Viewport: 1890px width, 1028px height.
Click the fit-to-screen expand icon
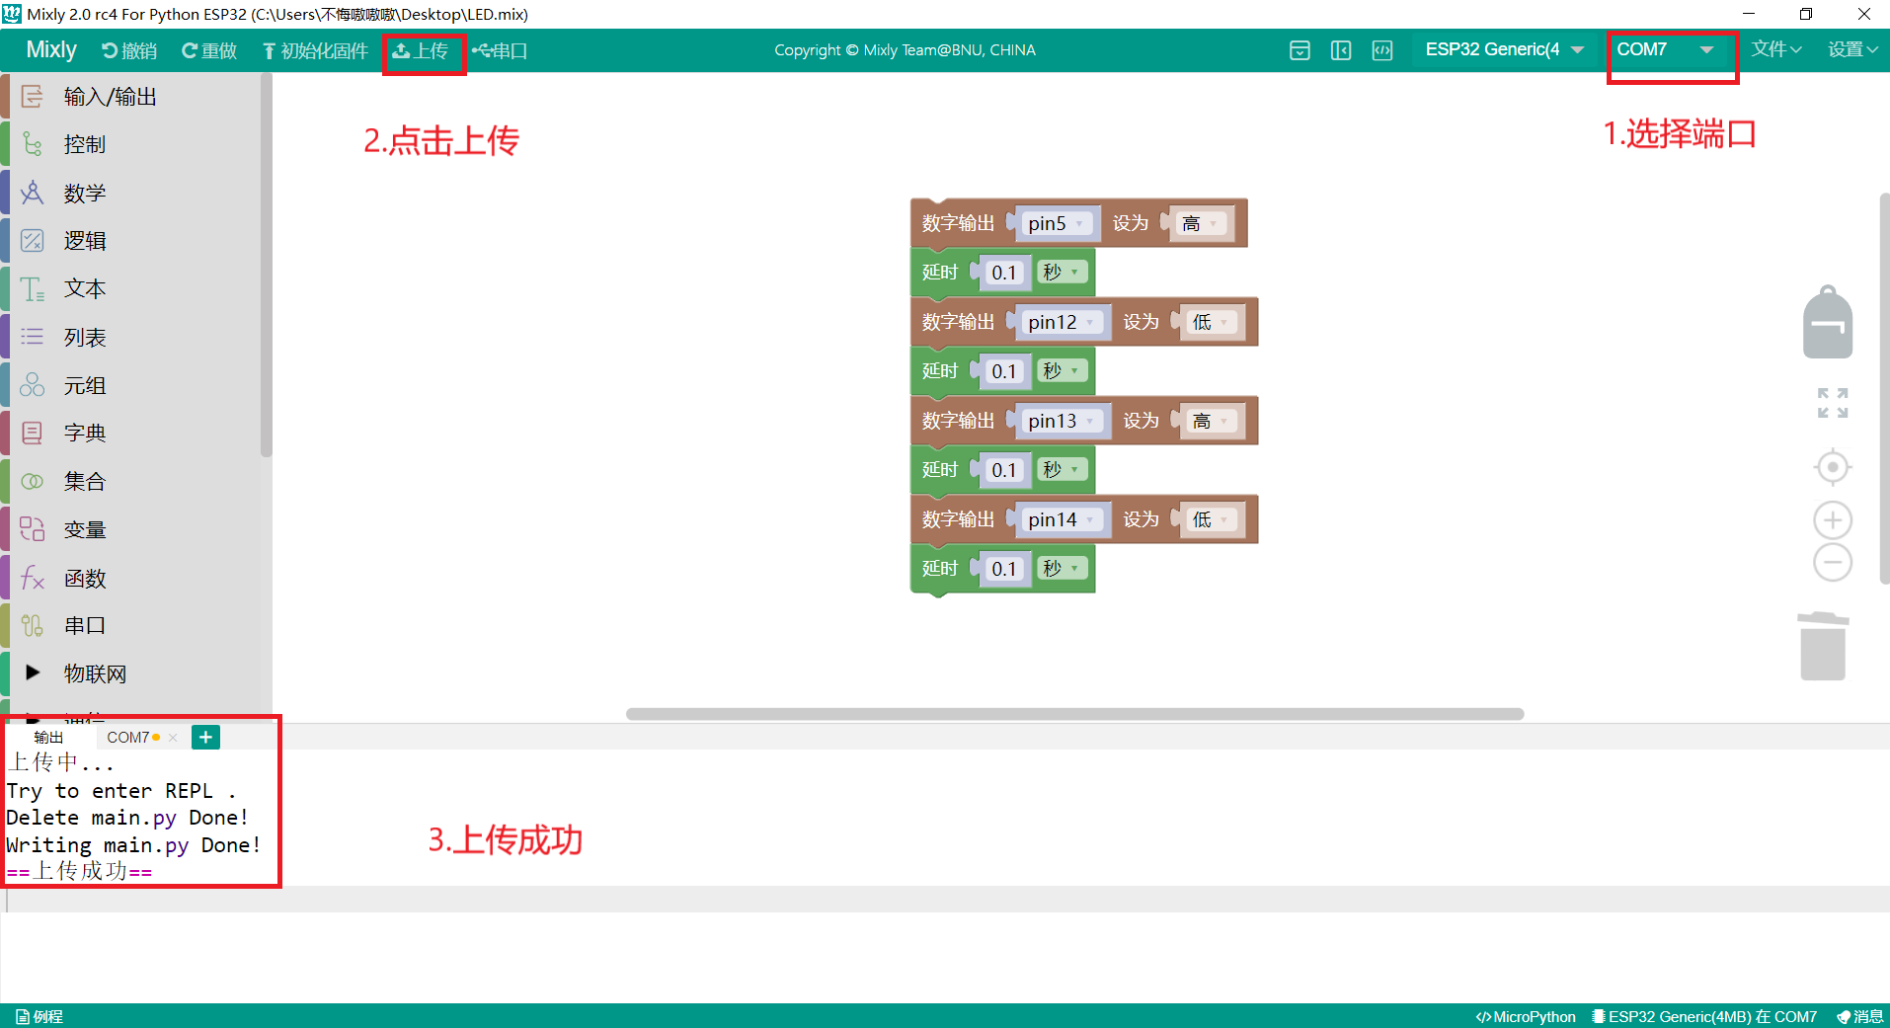click(1833, 403)
